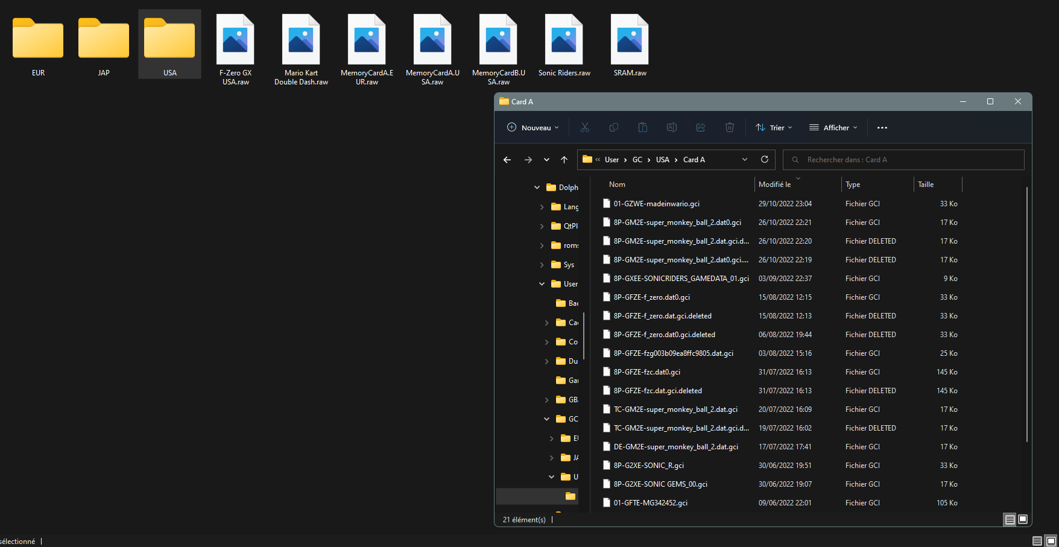Open the Afficher view dropdown

click(x=833, y=127)
